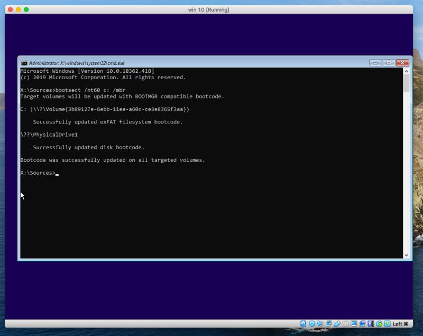
Task: Click the console scrollbar thumb
Action: [x=406, y=84]
